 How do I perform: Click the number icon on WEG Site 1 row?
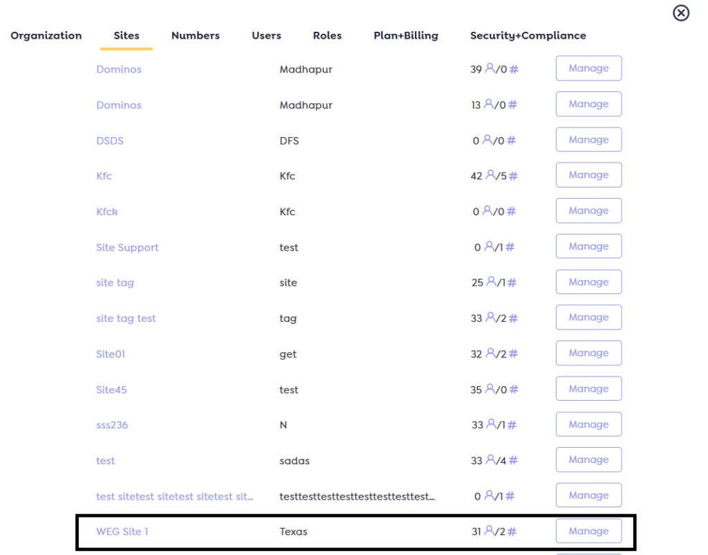click(511, 531)
